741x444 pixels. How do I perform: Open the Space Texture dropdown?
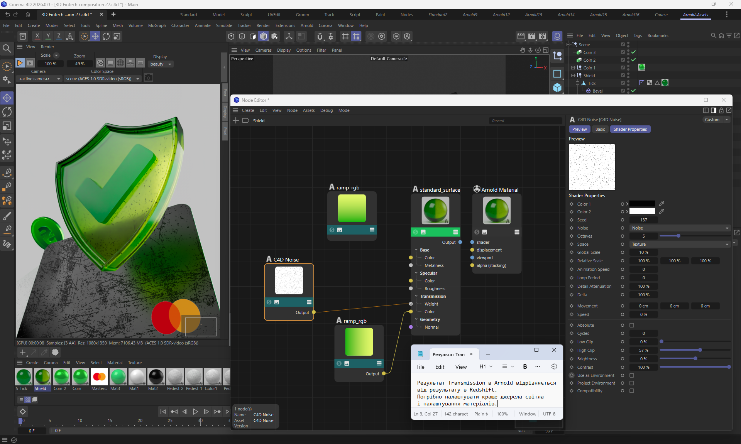[679, 244]
